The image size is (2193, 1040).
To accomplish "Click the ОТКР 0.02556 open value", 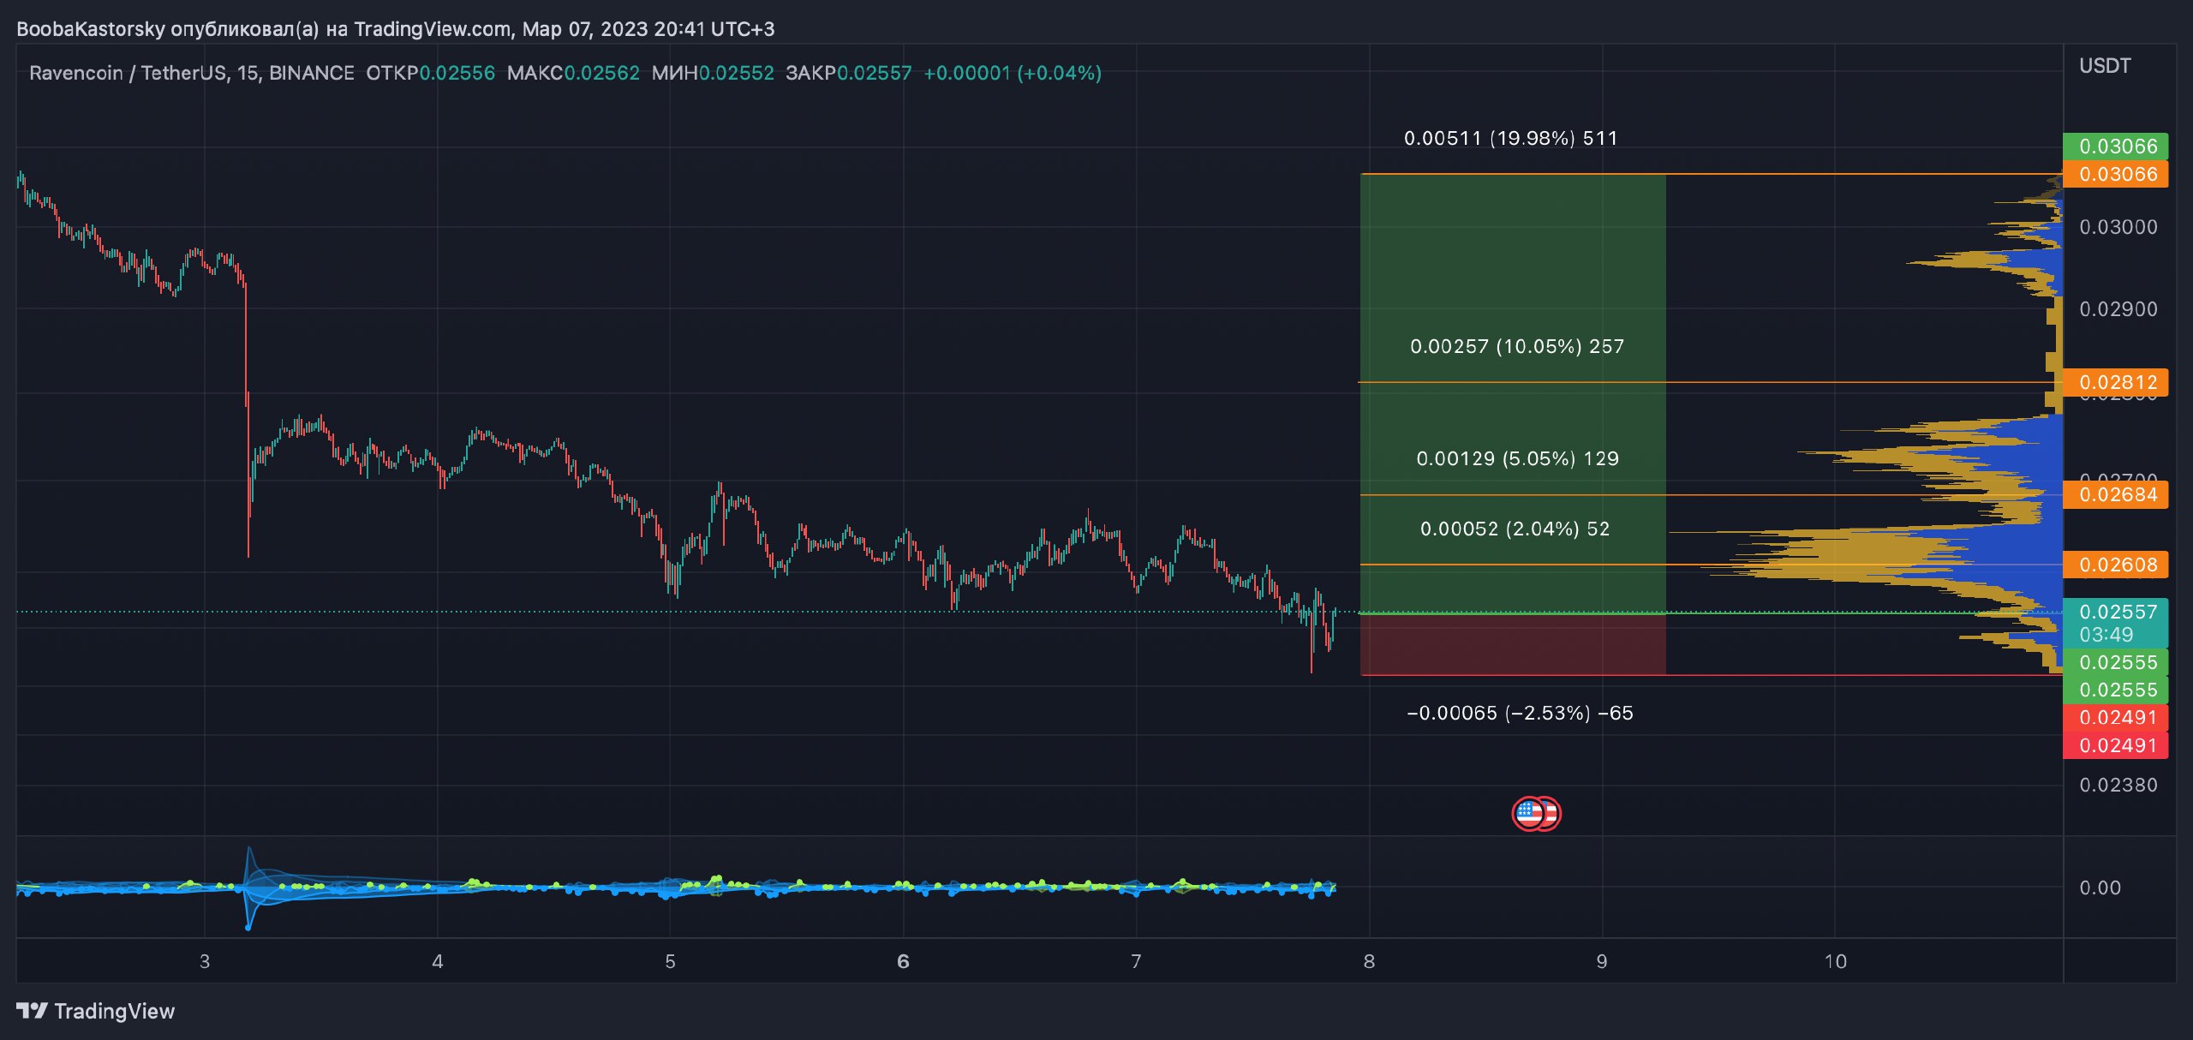I will coord(431,73).
